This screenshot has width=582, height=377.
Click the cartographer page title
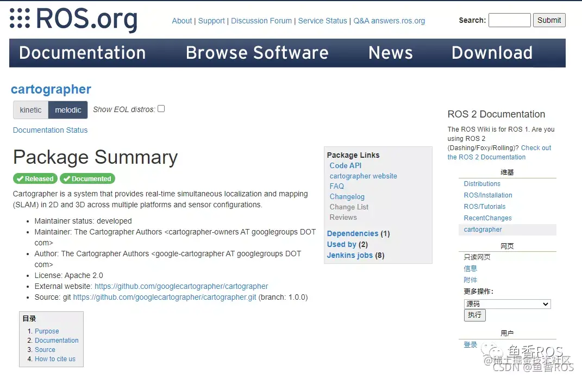click(51, 89)
